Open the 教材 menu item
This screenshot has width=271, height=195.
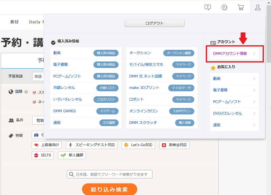point(14,22)
